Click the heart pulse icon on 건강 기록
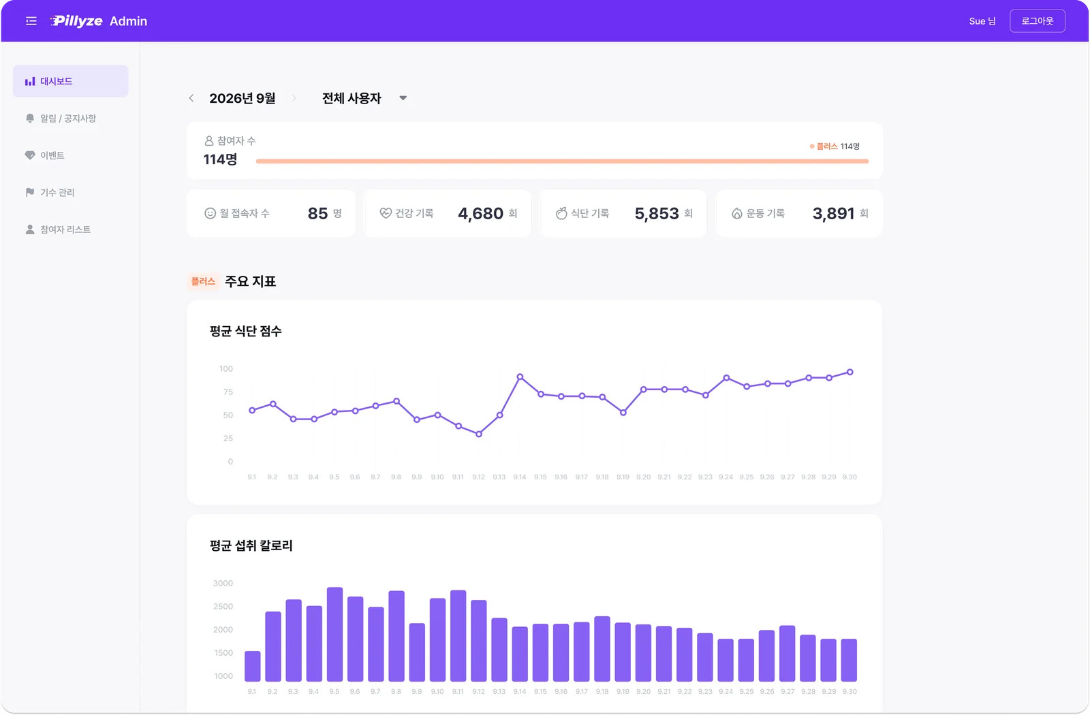 tap(386, 213)
